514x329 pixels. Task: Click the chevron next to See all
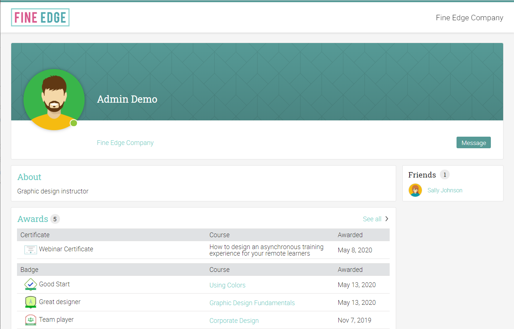tap(387, 219)
